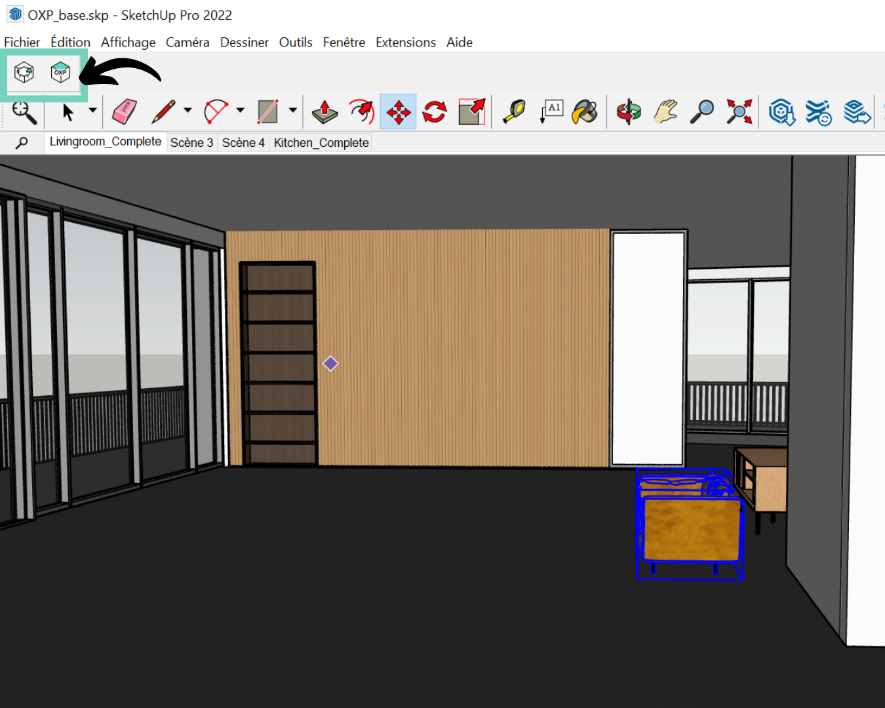Image resolution: width=885 pixels, height=708 pixels.
Task: Click the OXP cube extension icon
Action: [60, 72]
